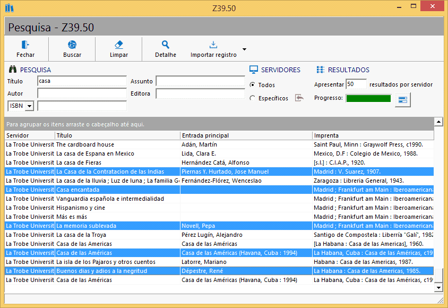Viewport: 448px width, 308px height.
Task: Click the binoculars icon beside PESQUISA
Action: [x=13, y=69]
